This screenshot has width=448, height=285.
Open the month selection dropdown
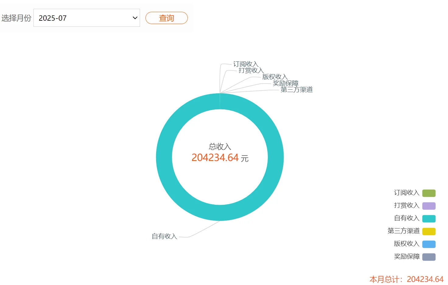[x=86, y=18]
